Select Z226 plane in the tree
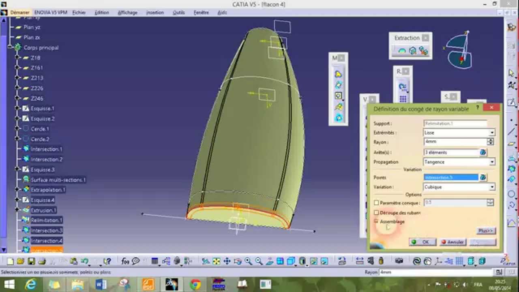The width and height of the screenshot is (519, 292). click(x=37, y=88)
